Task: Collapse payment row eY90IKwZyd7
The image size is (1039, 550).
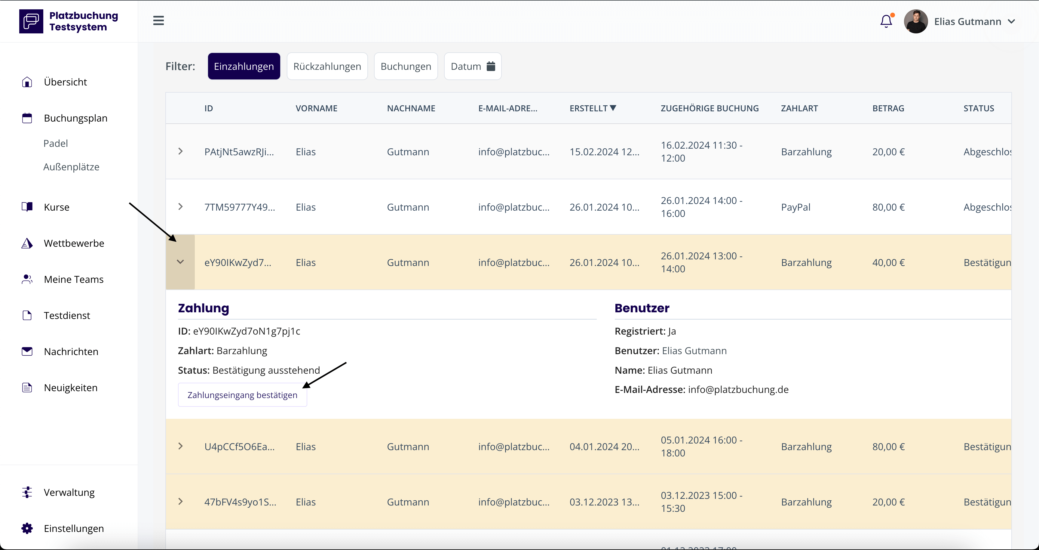Action: 180,262
